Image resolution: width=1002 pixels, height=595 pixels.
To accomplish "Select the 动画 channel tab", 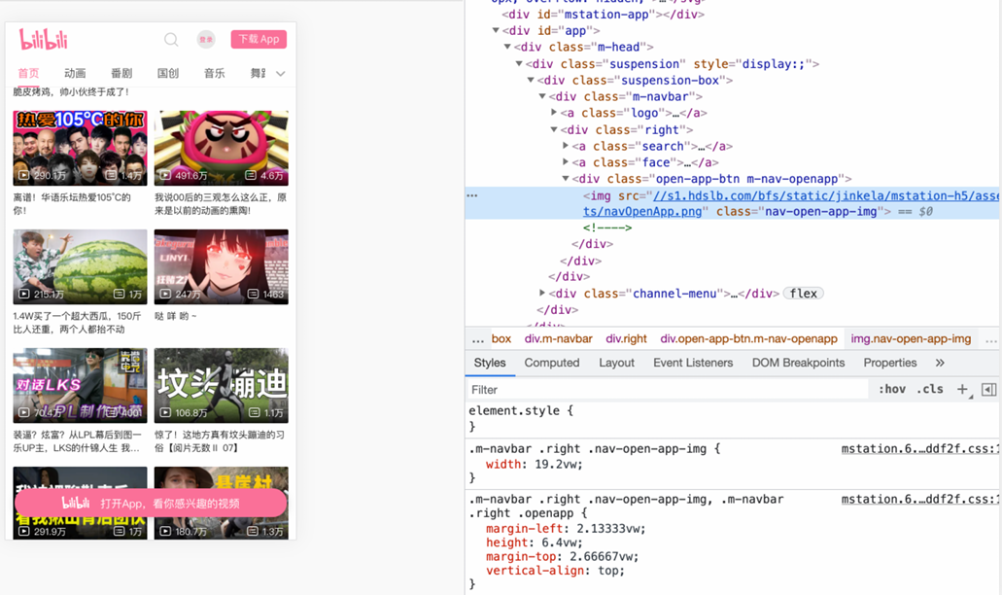I will [75, 73].
